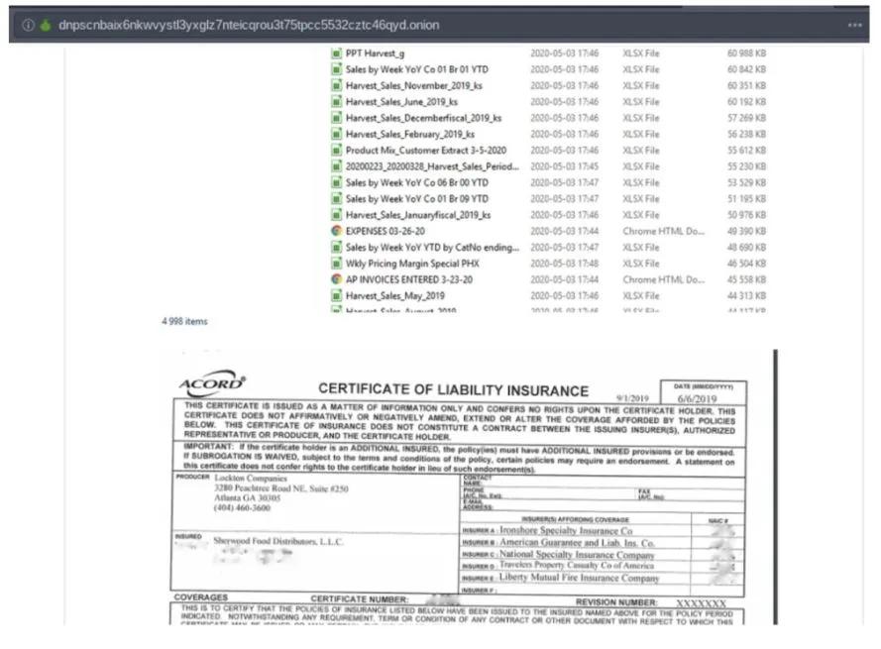This screenshot has height=649, width=881.
Task: Open the three-dot page actions menu
Action: (x=854, y=25)
